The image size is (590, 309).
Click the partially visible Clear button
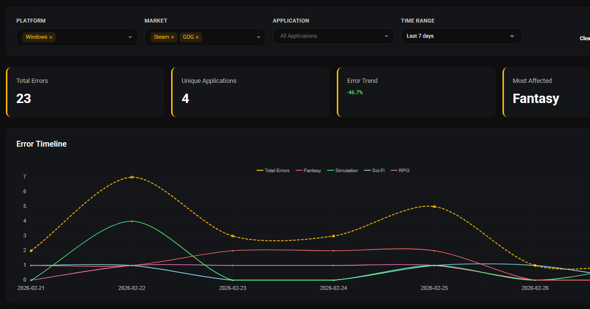click(x=585, y=38)
